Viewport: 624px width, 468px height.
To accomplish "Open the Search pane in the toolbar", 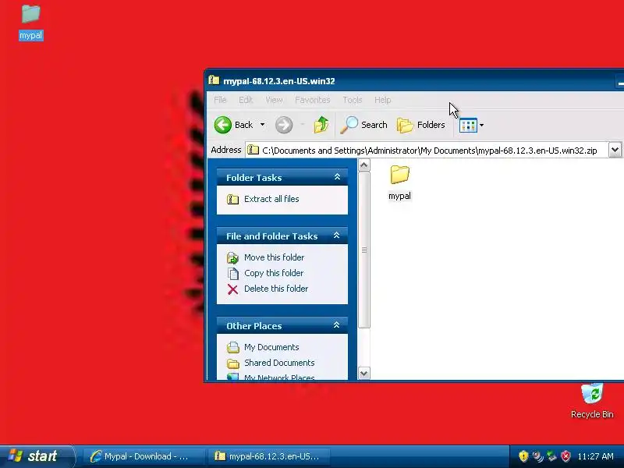I will click(363, 125).
